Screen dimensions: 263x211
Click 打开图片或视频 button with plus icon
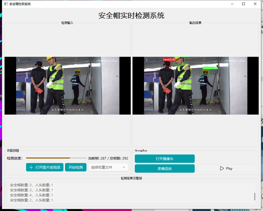click(x=44, y=167)
